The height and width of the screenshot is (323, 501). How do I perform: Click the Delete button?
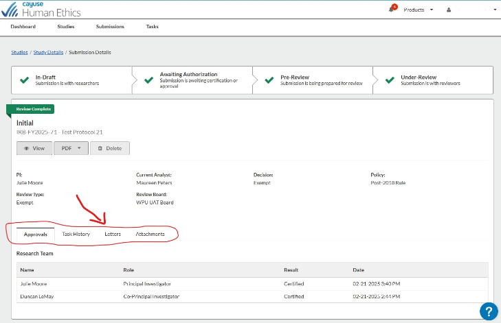point(110,148)
